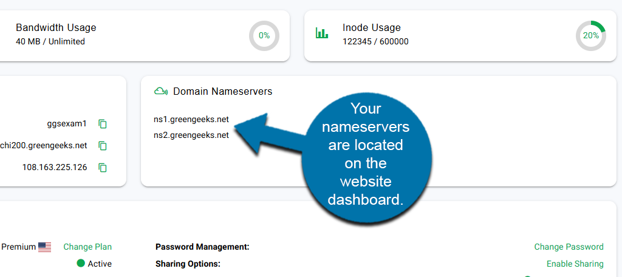Click the cloud icon next to Domain Nameservers

pyautogui.click(x=161, y=92)
